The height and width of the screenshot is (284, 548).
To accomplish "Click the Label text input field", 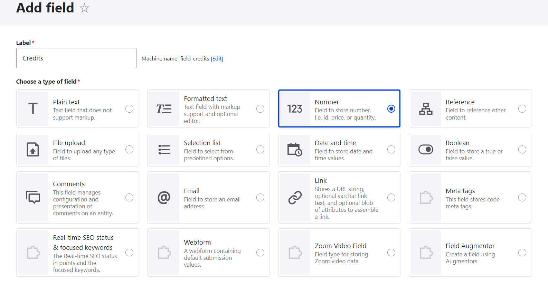I will pos(76,58).
